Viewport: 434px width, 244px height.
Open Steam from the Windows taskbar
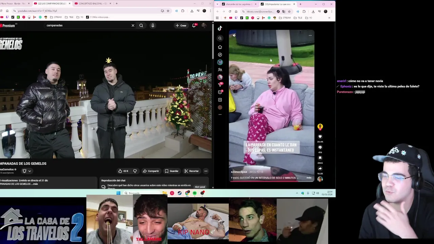click(x=179, y=193)
